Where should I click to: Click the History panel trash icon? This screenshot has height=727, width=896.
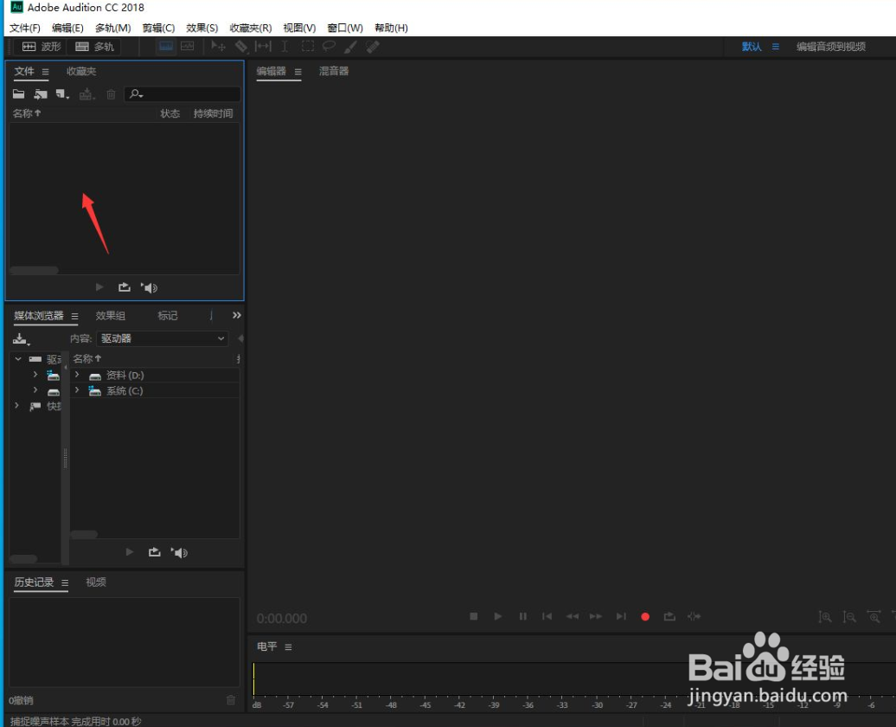pyautogui.click(x=231, y=700)
